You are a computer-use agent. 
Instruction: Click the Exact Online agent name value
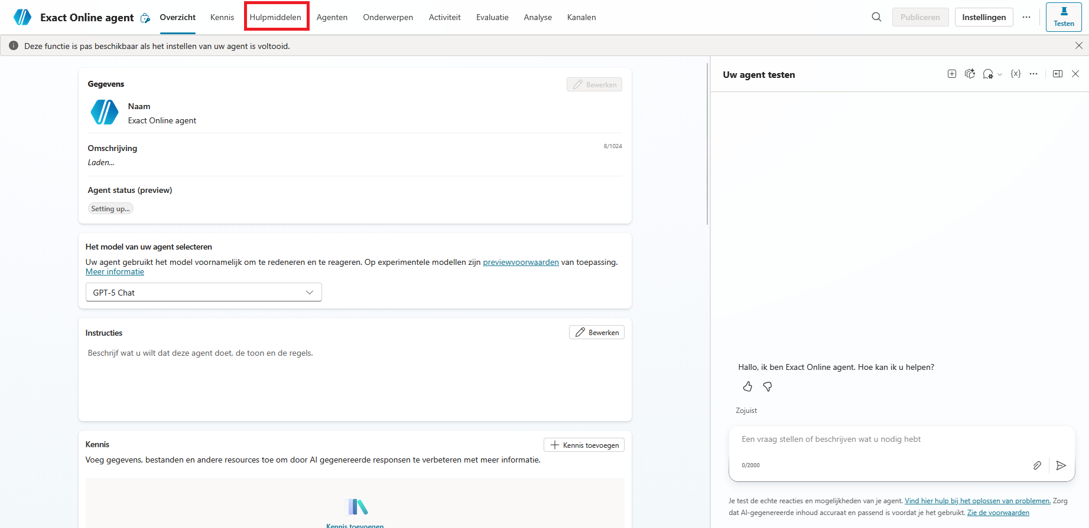pyautogui.click(x=162, y=120)
